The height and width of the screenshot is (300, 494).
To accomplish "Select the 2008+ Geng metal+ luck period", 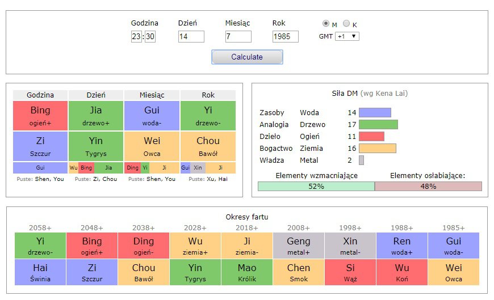I will [x=299, y=246].
